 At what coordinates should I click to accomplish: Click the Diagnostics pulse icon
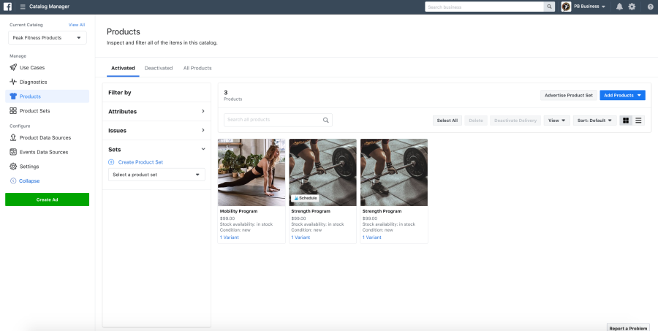[x=13, y=82]
